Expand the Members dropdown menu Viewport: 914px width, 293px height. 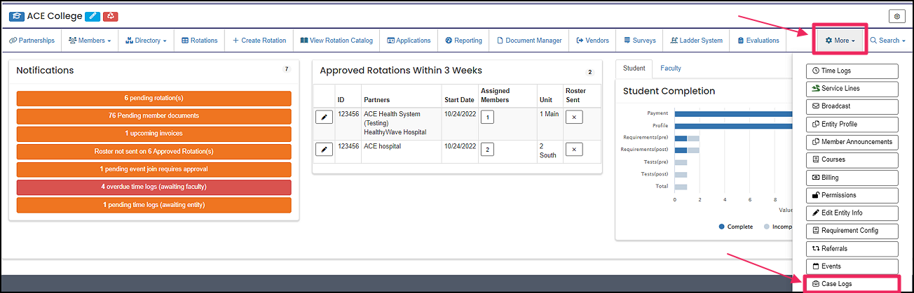tap(90, 41)
